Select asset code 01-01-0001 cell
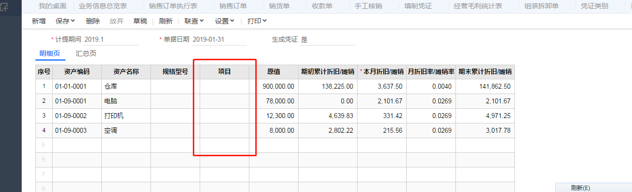The height and width of the screenshot is (192, 632). (77, 86)
